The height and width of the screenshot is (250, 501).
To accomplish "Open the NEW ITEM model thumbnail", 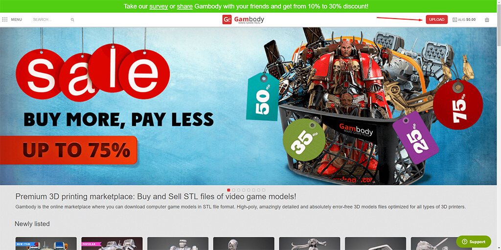I will (46, 243).
